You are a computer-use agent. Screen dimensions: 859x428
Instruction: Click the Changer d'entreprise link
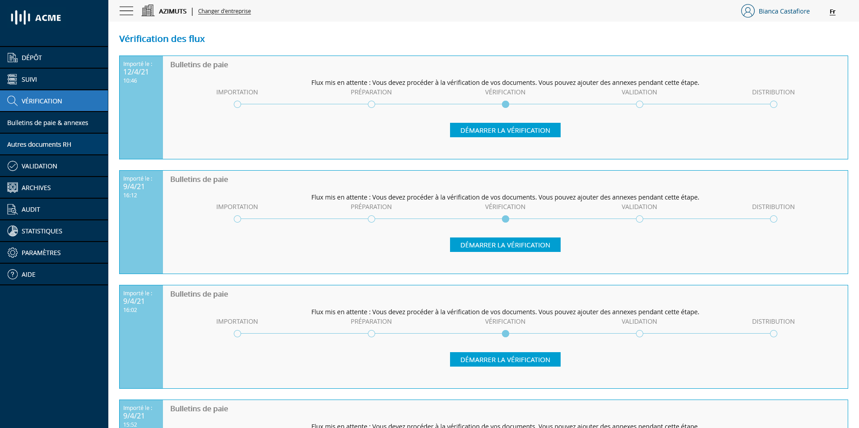(224, 11)
